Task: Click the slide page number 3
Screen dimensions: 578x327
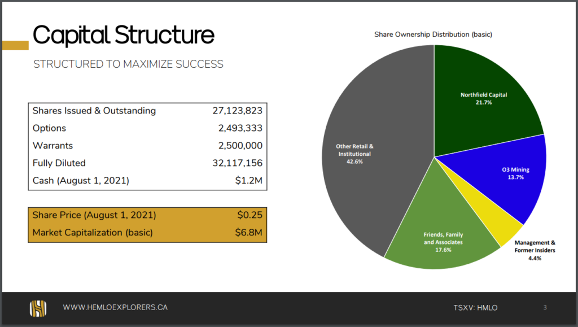Action: pyautogui.click(x=545, y=307)
